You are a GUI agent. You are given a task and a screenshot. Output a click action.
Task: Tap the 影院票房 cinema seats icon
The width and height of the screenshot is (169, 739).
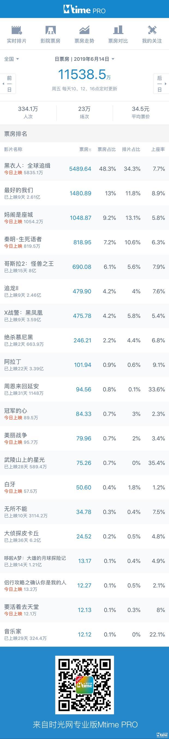50,30
